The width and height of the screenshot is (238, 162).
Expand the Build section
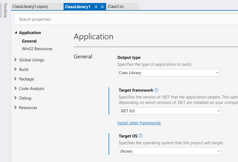16,70
